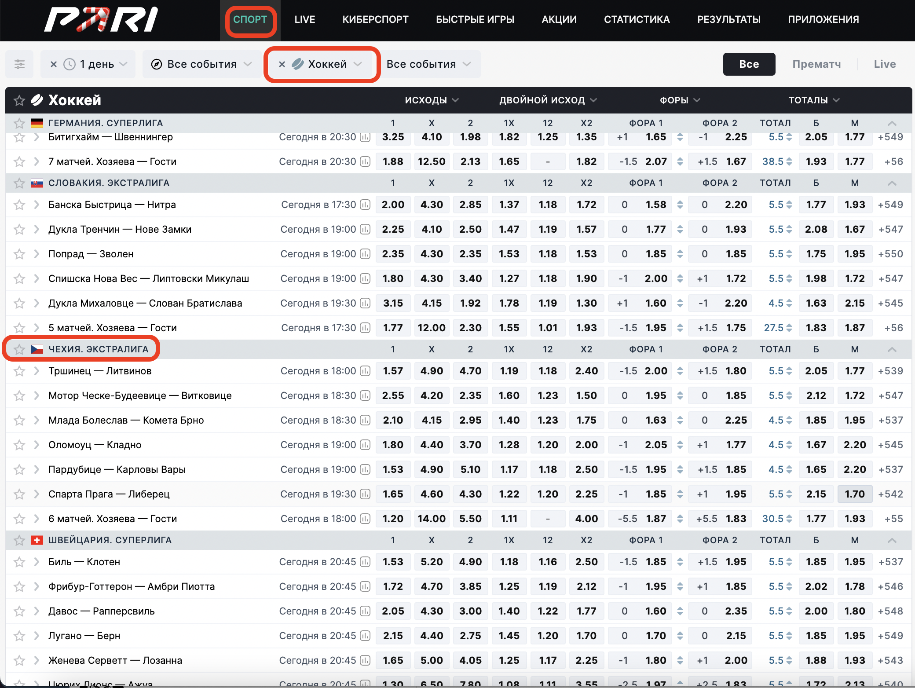The image size is (915, 688).
Task: Adjust total stepper for Тршинец — Литвинов
Action: [789, 371]
